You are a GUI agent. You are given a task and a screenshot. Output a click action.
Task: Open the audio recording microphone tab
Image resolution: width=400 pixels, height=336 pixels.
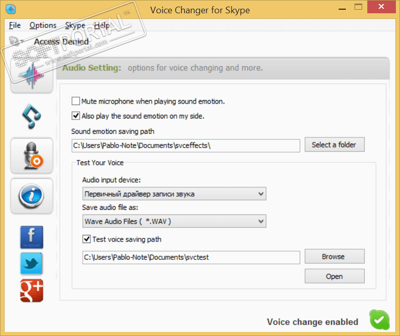[32, 156]
